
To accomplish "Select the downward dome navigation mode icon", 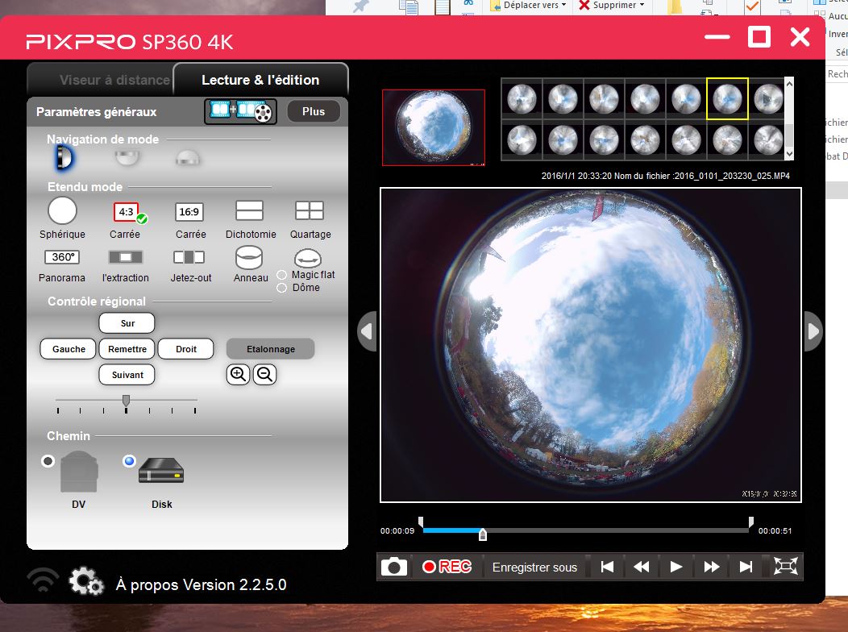I will (127, 158).
